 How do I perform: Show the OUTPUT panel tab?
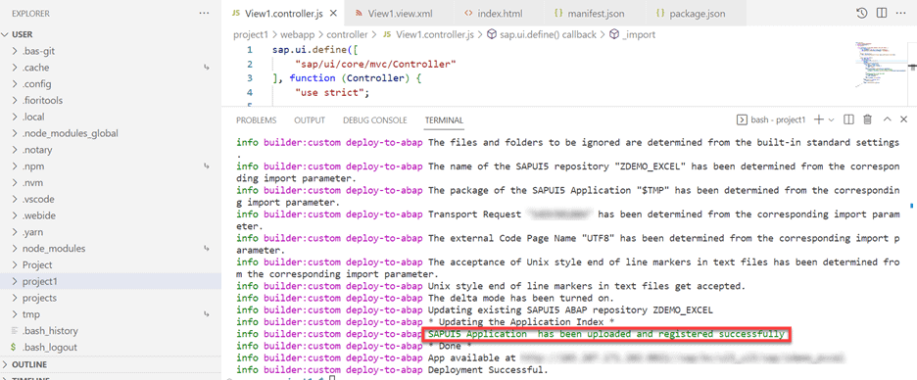pyautogui.click(x=310, y=119)
